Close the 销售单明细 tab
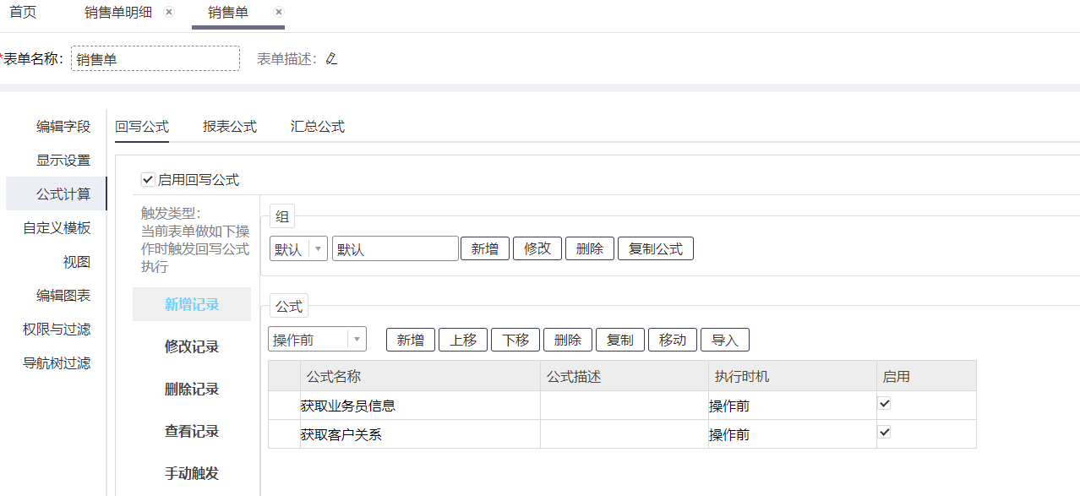Viewport: 1080px width, 496px height. [169, 12]
